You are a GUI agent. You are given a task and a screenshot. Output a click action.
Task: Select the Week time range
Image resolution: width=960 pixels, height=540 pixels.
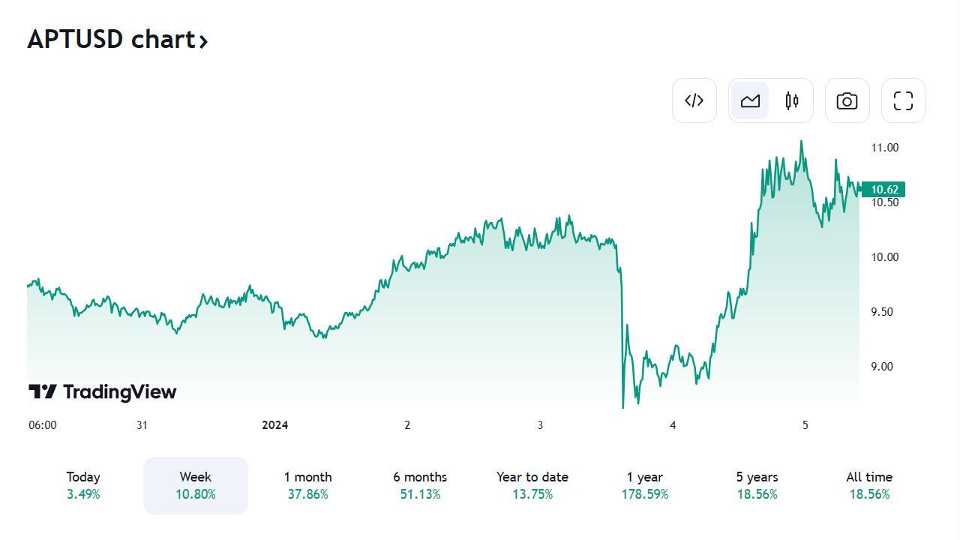196,485
